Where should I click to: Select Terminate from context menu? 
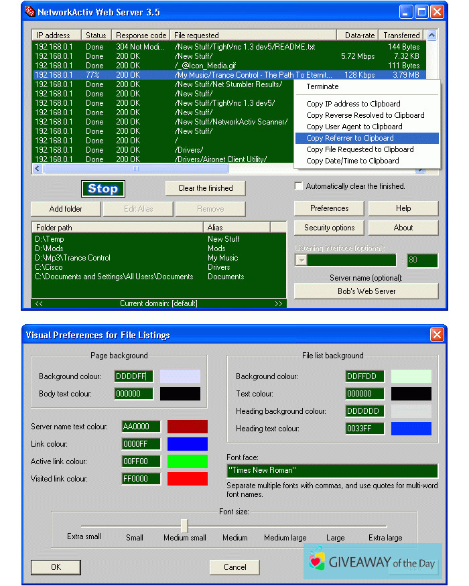(x=322, y=86)
